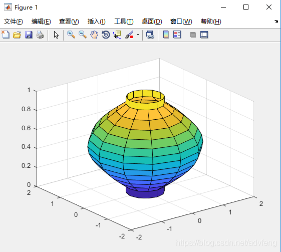Minimize the Figure 1 window
The image size is (281, 252).
tap(223, 7)
